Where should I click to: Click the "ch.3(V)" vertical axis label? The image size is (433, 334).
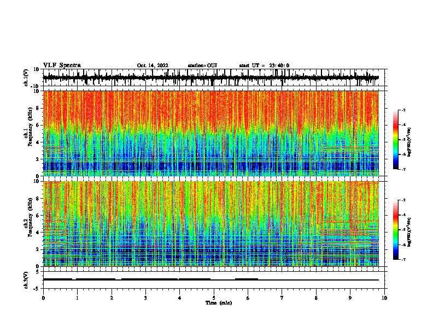pyautogui.click(x=26, y=280)
